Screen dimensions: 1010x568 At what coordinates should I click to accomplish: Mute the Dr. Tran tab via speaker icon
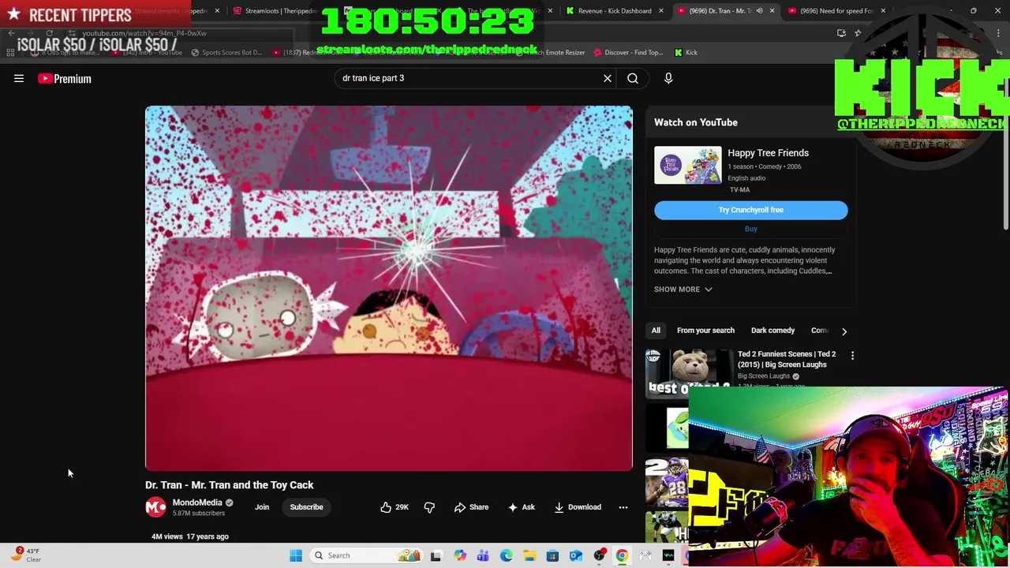760,10
